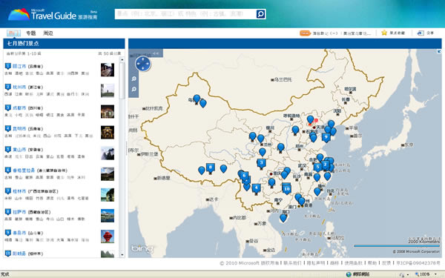Click the splitter handle between list and map
Image resolution: width=445 pixels, height=278 pixels.
127,148
